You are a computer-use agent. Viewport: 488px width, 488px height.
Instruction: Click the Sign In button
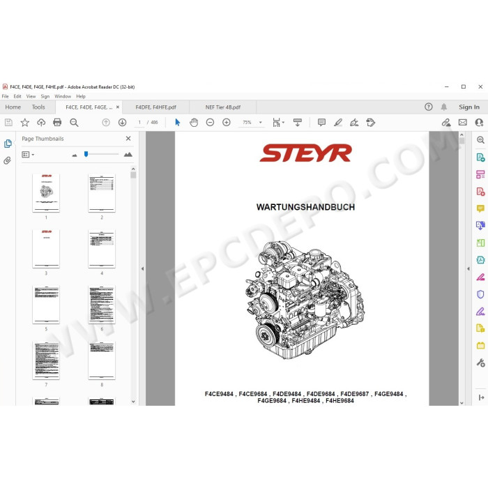click(x=469, y=107)
